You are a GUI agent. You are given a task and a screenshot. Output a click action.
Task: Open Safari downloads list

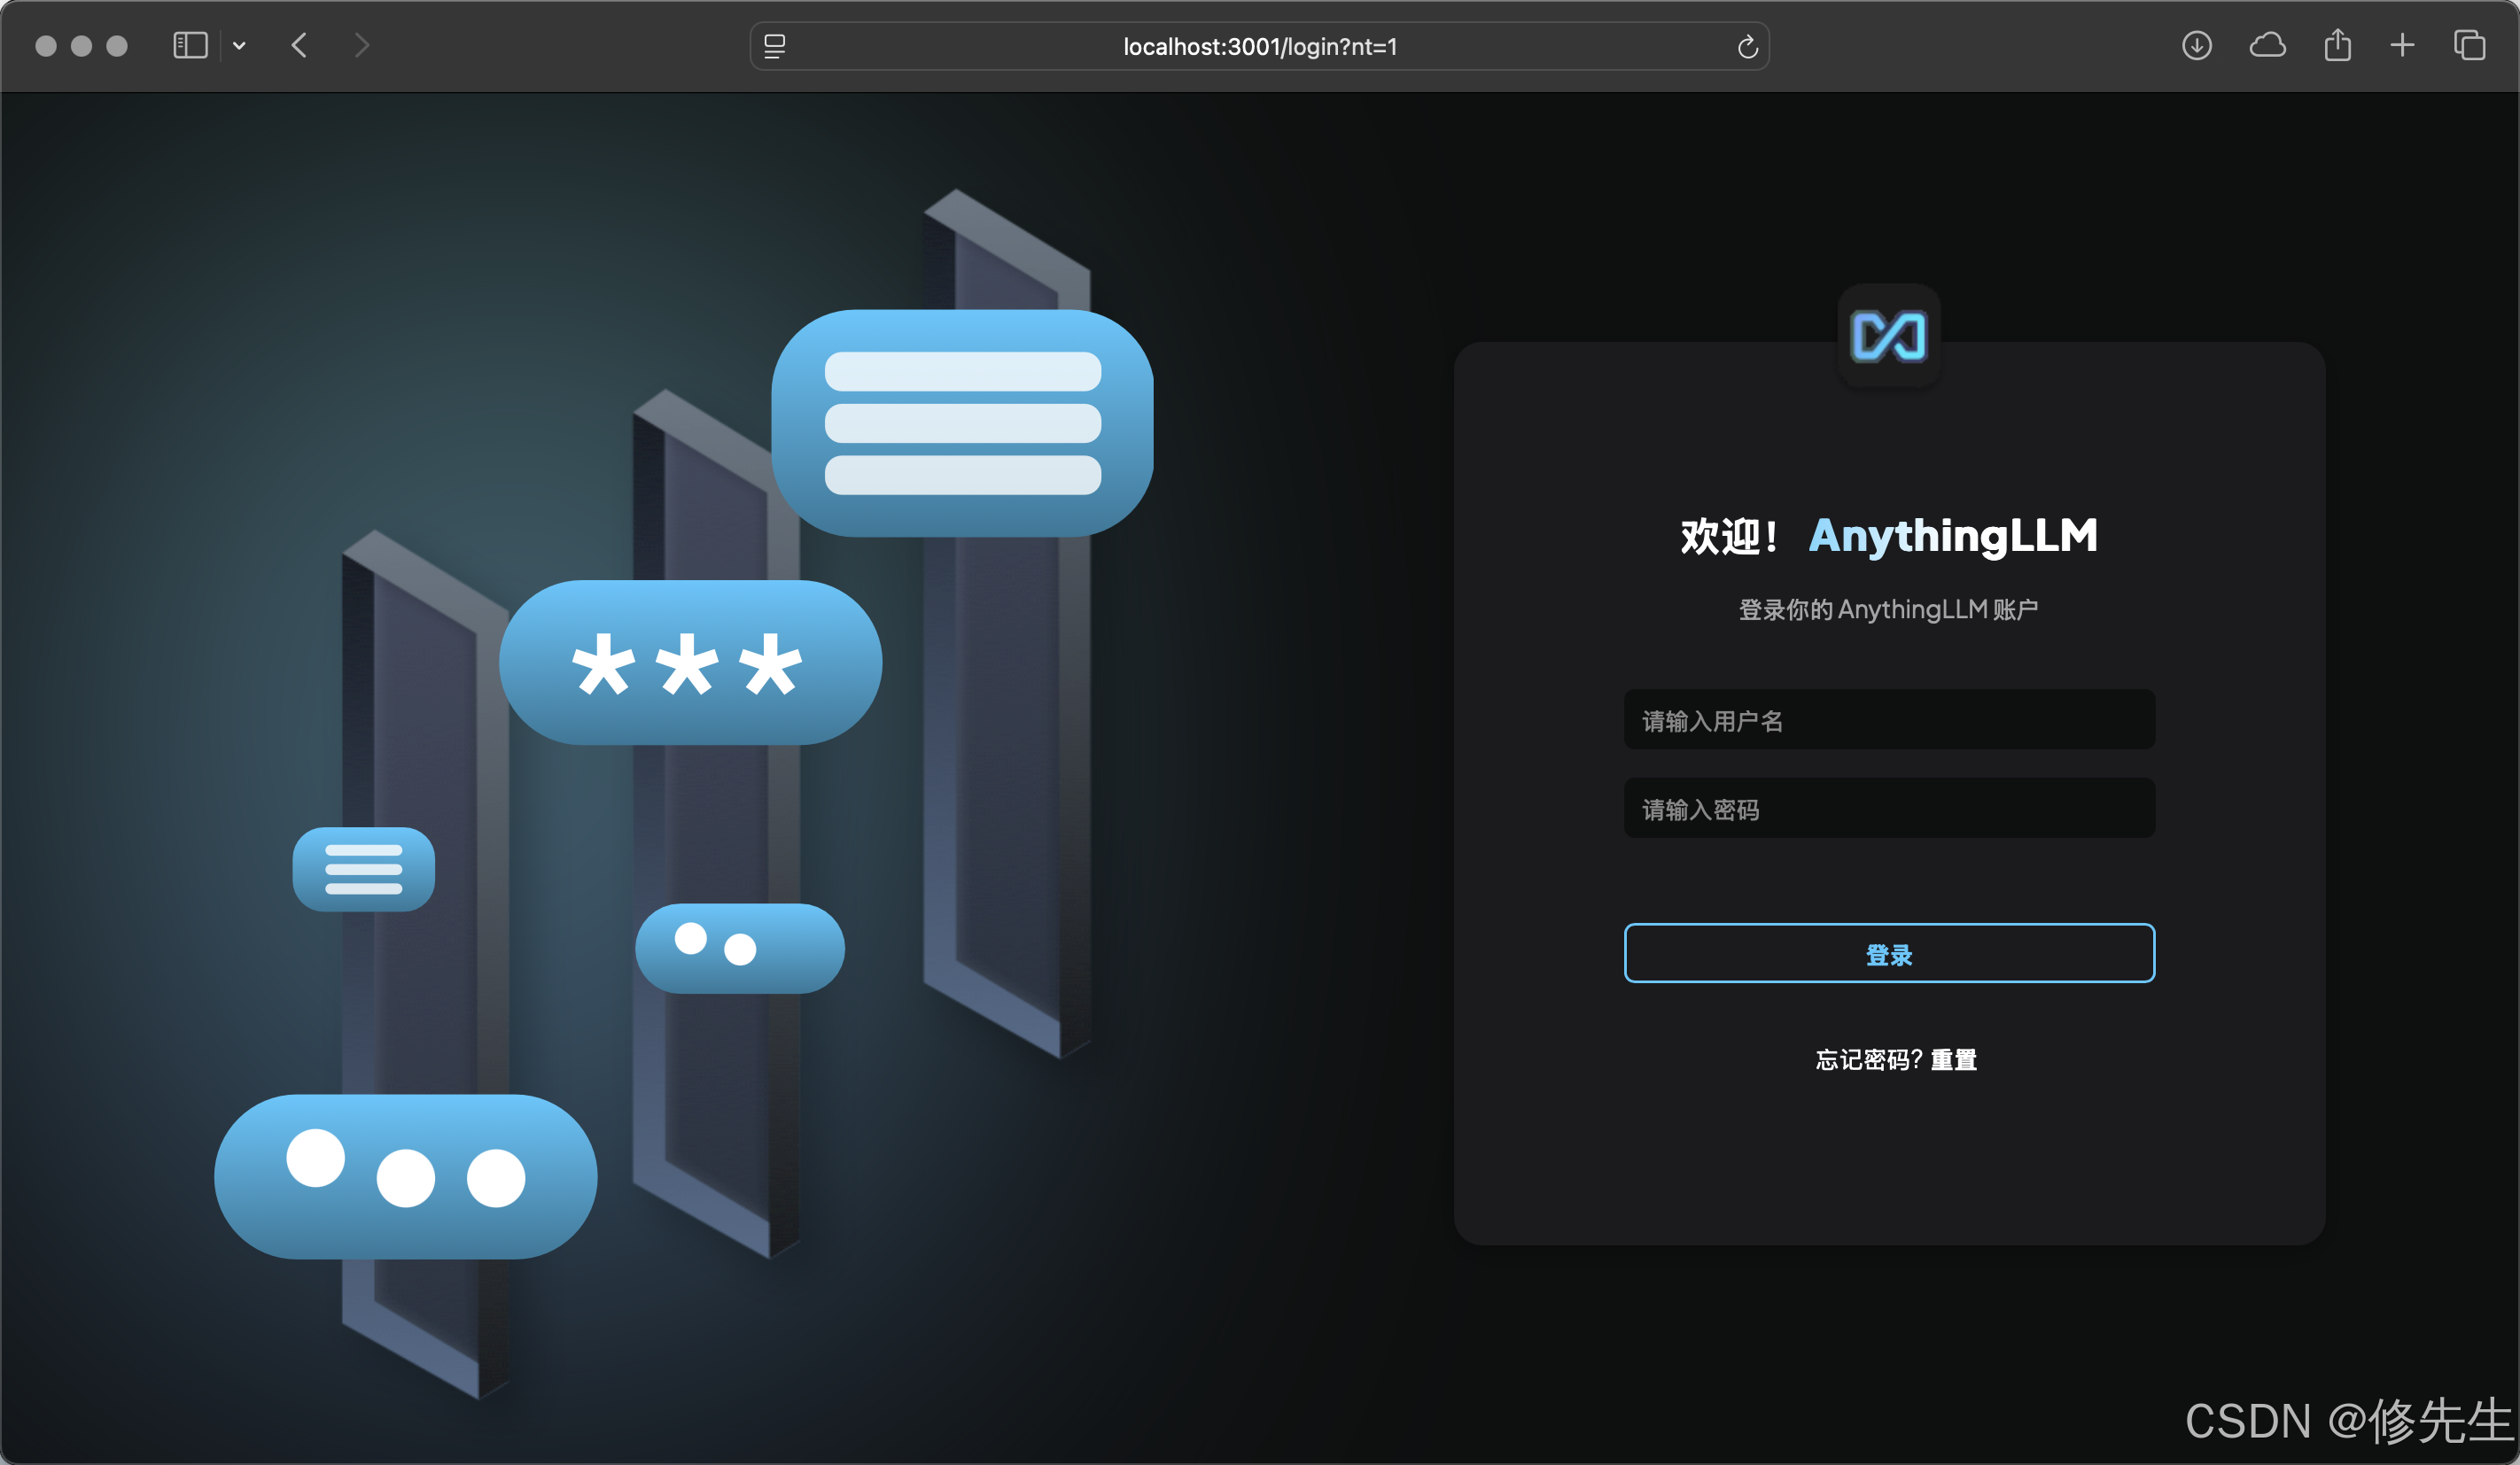point(2197,46)
